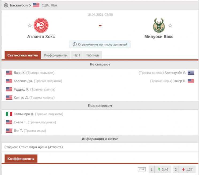
Task: Open player Снелл Т.
Action: [20, 122]
